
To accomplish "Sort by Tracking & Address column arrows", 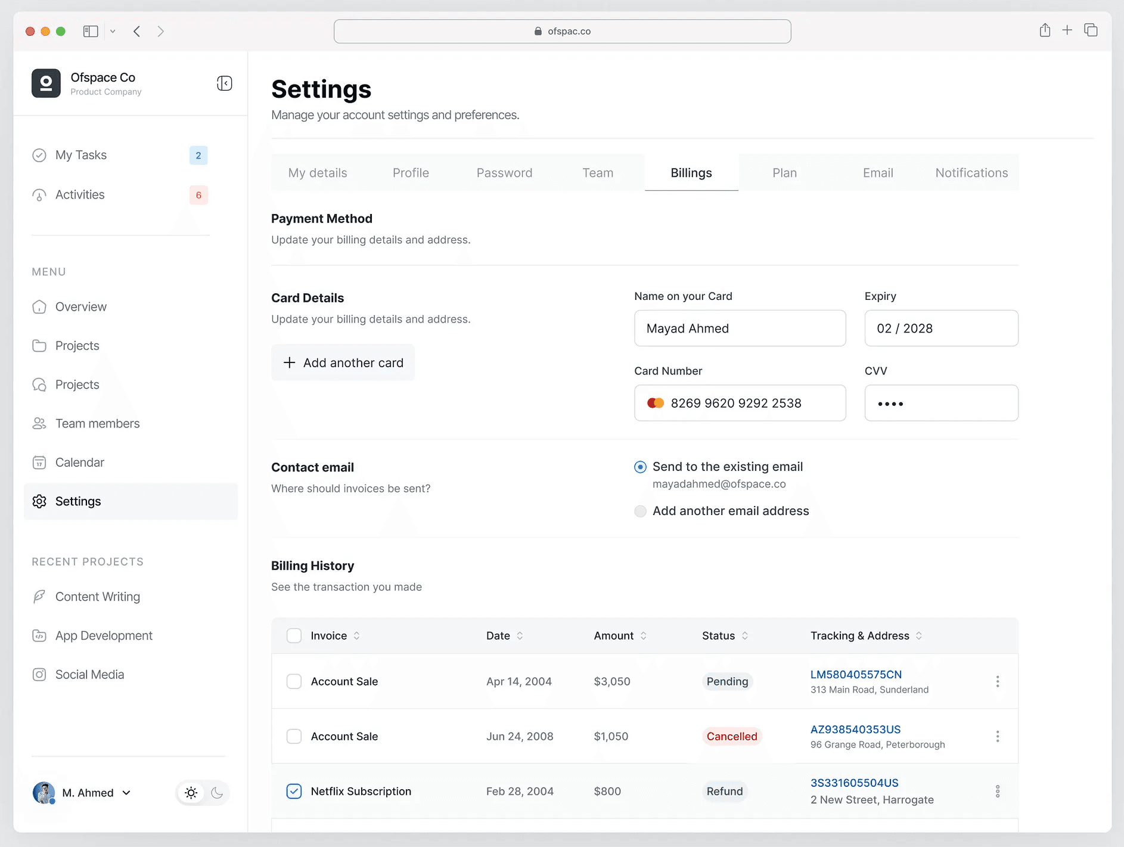I will coord(918,635).
